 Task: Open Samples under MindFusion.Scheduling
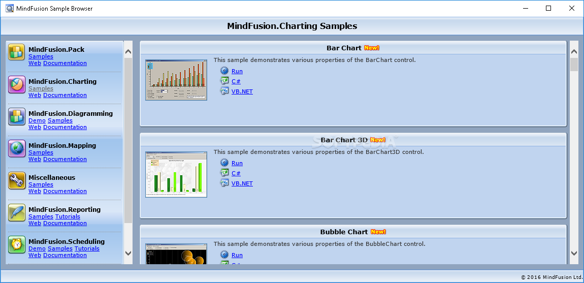pyautogui.click(x=60, y=249)
